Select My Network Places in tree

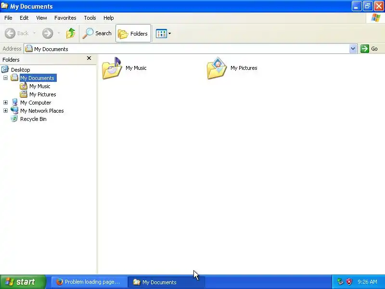pos(42,111)
